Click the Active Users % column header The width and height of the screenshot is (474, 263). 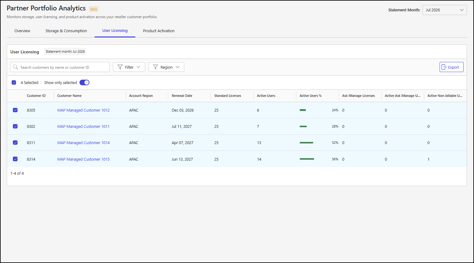pos(311,96)
